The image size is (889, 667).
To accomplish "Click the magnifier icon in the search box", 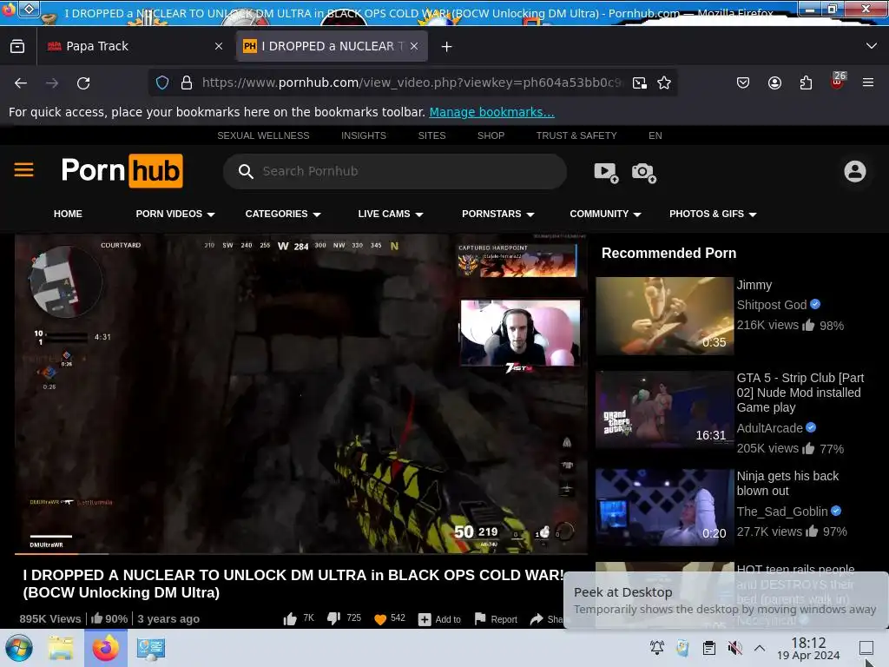I will click(x=246, y=171).
